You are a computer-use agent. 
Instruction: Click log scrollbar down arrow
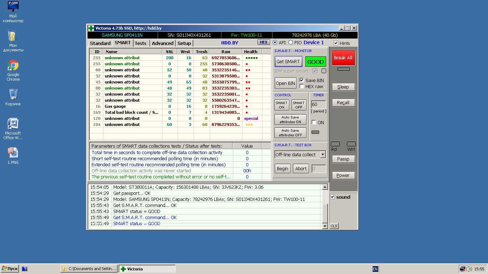pyautogui.click(x=324, y=226)
